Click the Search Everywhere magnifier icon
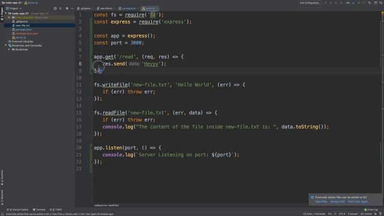 (x=381, y=2)
